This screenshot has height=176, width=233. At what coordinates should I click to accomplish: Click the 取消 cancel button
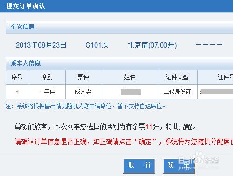click(x=139, y=166)
